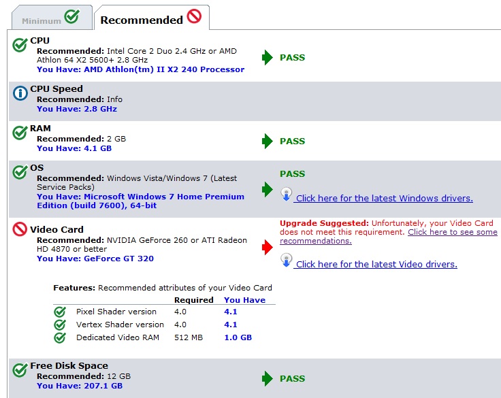Click the green checkmark next to OS

20,172
